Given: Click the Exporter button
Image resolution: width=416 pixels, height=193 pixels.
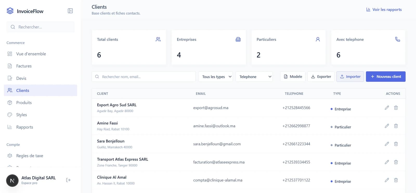Looking at the screenshot, I should [321, 76].
